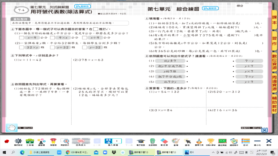
Task: Switch to the 習作 side tab
Action: pos(274,41)
